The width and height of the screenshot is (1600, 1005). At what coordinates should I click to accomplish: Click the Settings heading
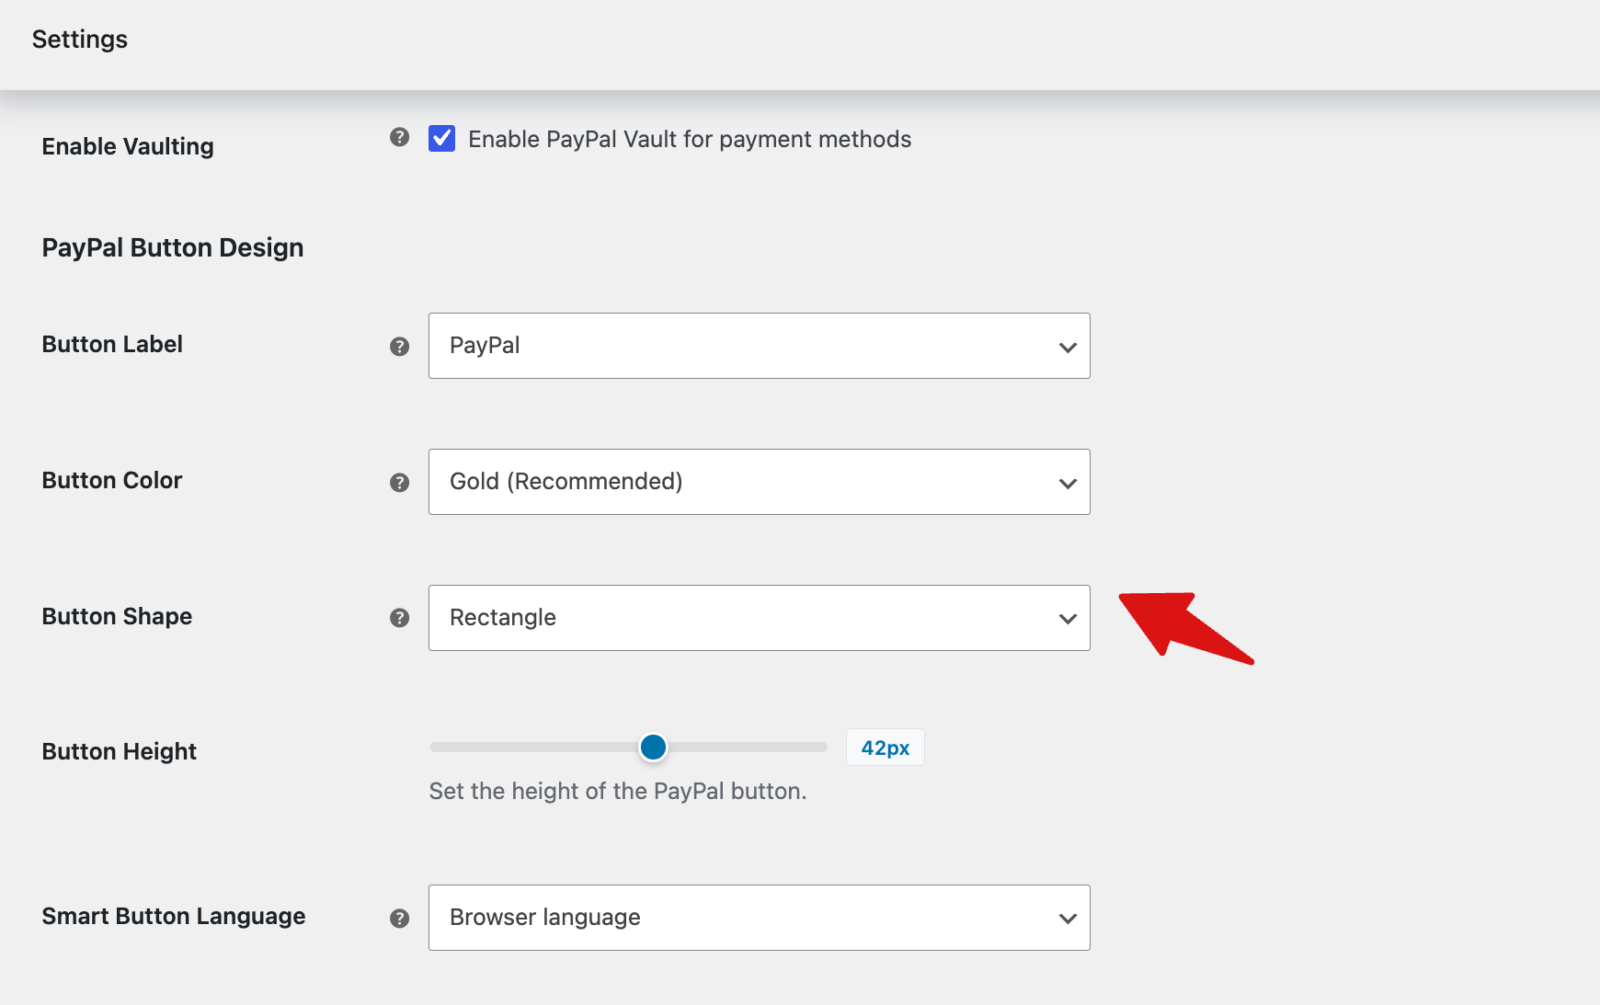[x=80, y=40]
